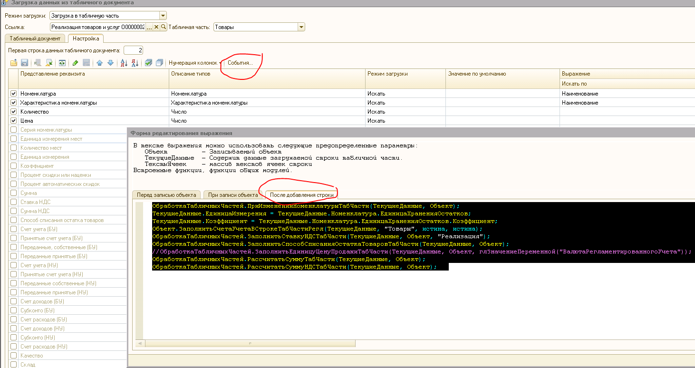Open the События... dialog
The width and height of the screenshot is (695, 368).
point(240,63)
